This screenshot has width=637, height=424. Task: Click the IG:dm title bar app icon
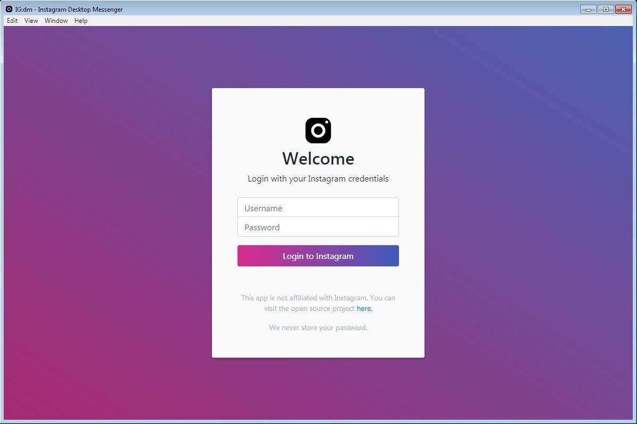[9, 9]
